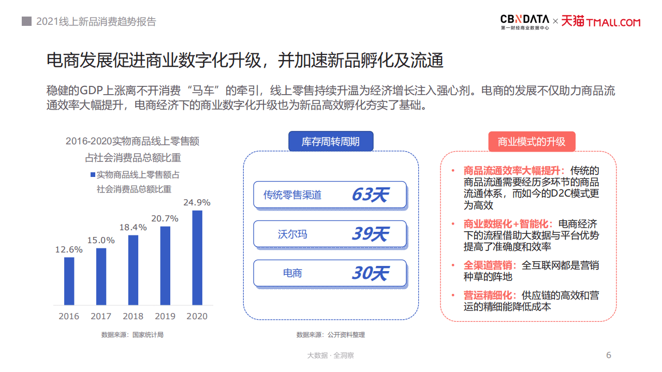Expand the 传统零售渠道 63天 card

(330, 195)
